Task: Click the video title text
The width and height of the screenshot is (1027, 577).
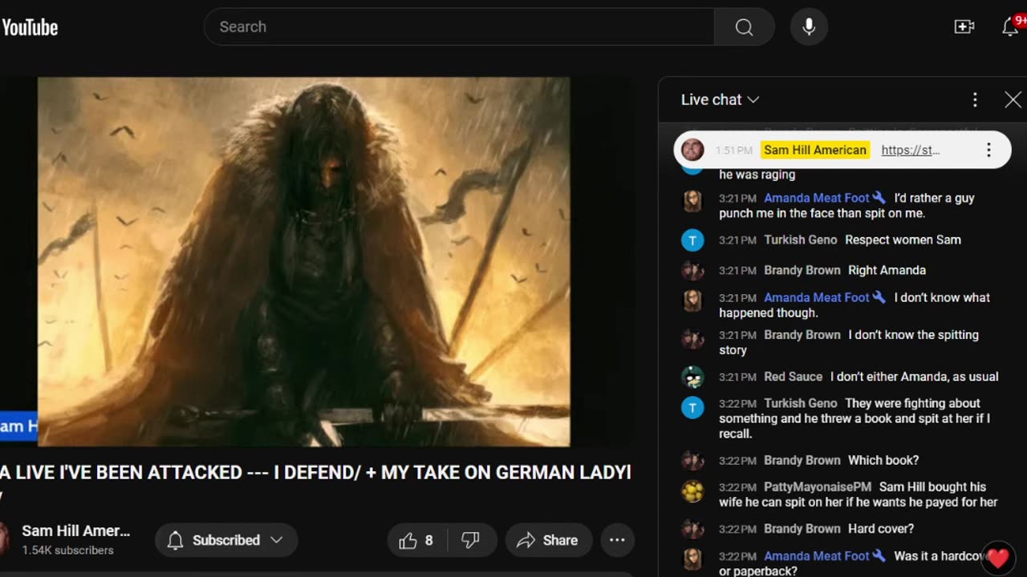Action: (315, 473)
